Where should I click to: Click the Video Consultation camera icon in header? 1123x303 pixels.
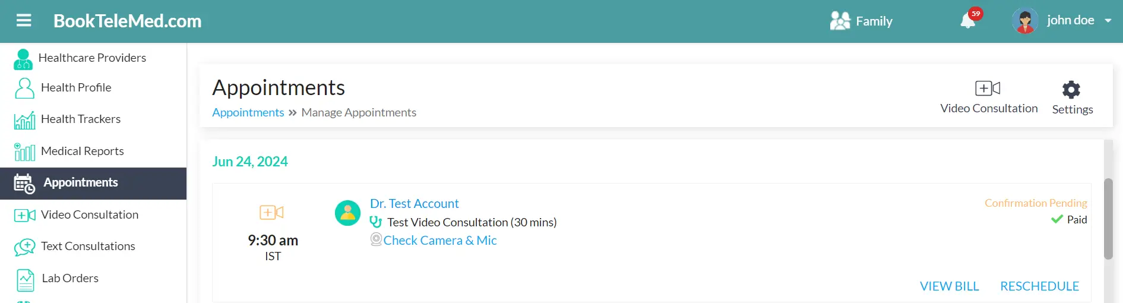pos(988,89)
